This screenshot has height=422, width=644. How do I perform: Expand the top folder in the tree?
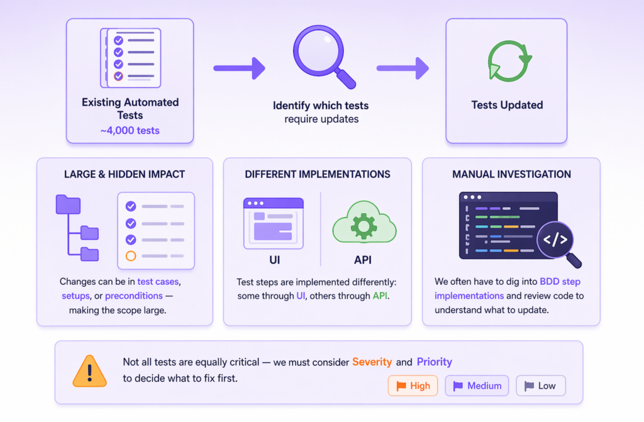(x=68, y=204)
